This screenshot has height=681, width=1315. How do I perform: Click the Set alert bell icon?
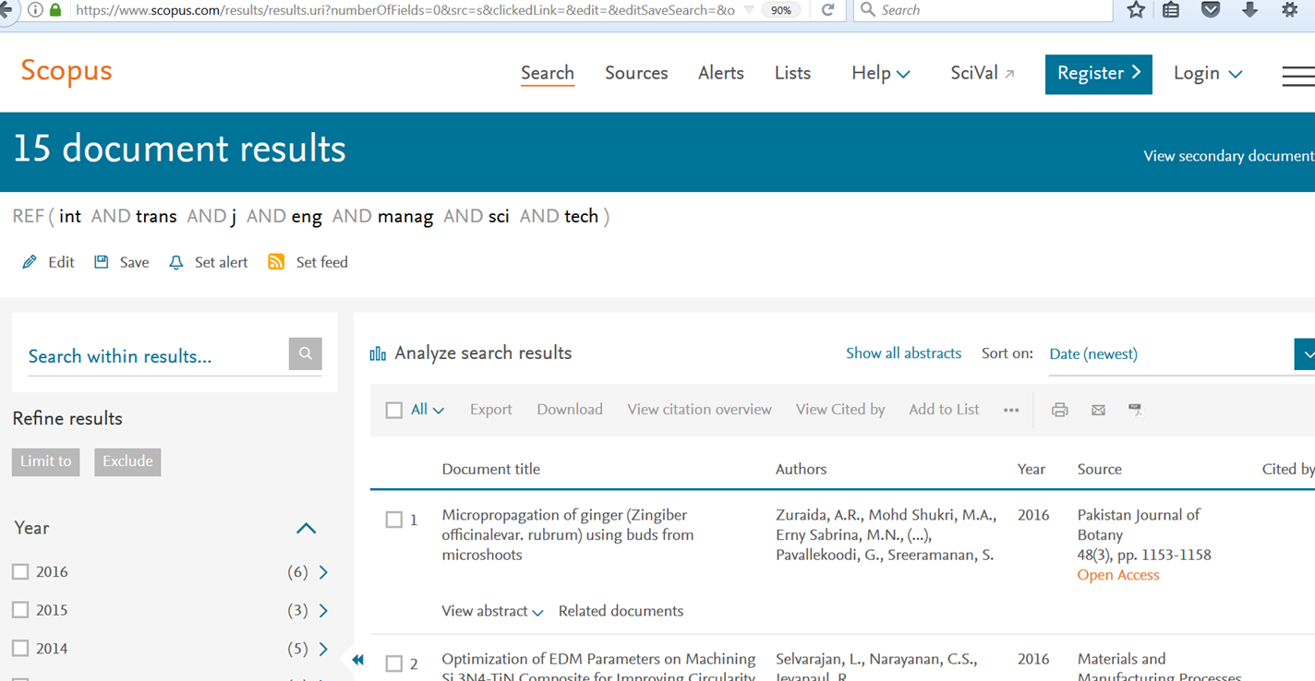176,263
